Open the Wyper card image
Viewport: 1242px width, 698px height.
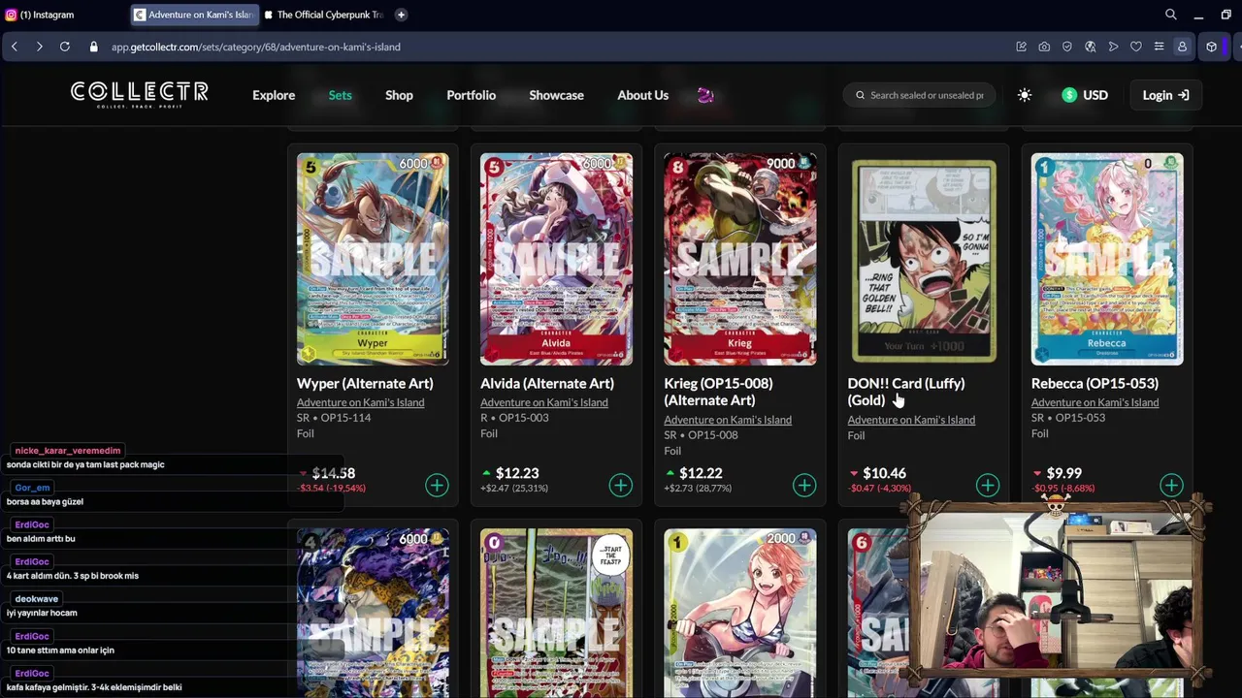click(x=373, y=259)
